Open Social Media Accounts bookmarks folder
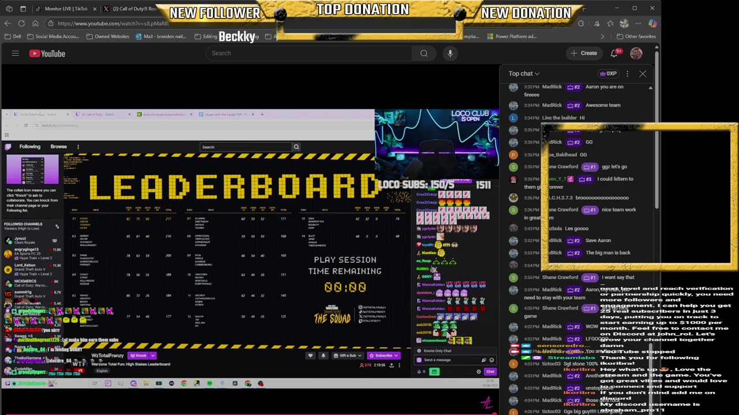 tap(52, 36)
